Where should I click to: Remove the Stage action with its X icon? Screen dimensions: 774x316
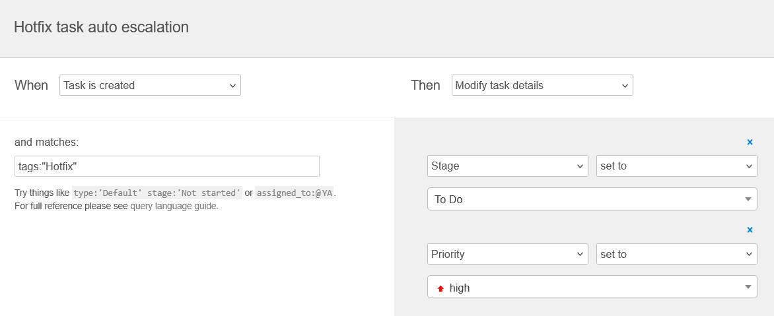[x=750, y=142]
